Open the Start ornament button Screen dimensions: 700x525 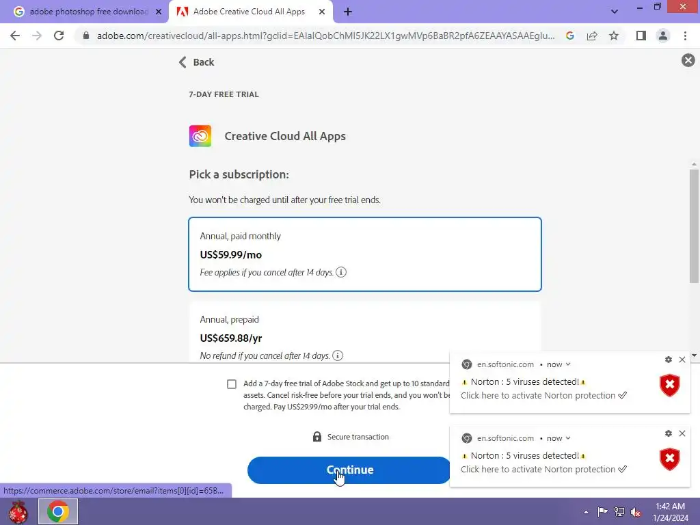pos(18,511)
